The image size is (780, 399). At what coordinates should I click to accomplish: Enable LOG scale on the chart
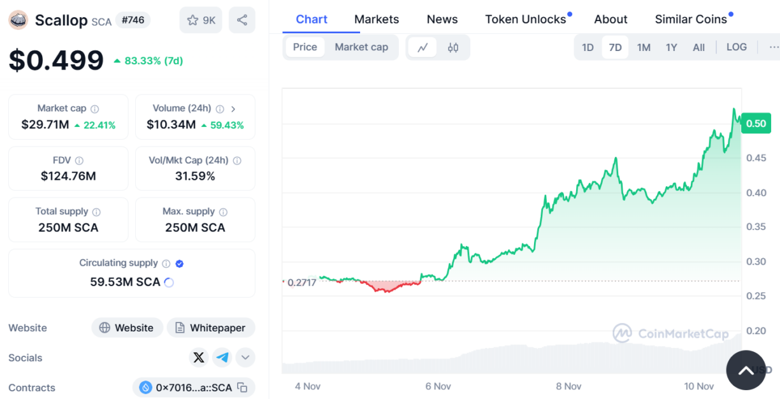[x=737, y=47]
